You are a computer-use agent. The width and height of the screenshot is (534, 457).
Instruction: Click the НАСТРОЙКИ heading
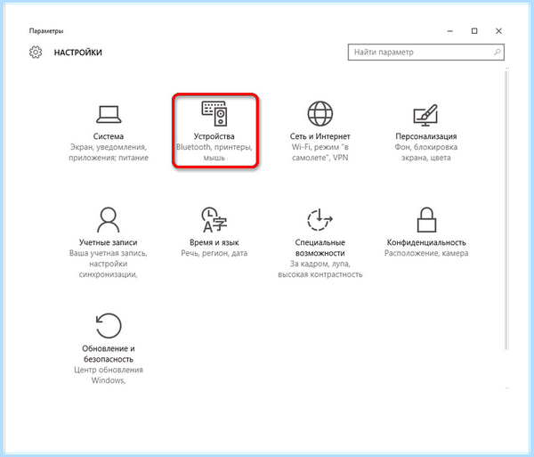point(78,53)
